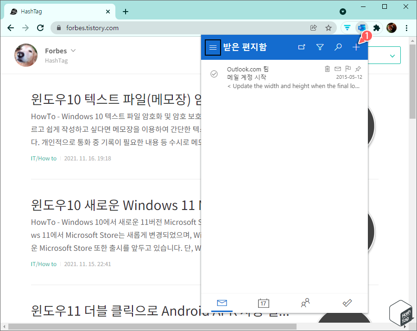The height and width of the screenshot is (331, 417).
Task: Open the message from Outlook.com 팀
Action: [x=284, y=77]
